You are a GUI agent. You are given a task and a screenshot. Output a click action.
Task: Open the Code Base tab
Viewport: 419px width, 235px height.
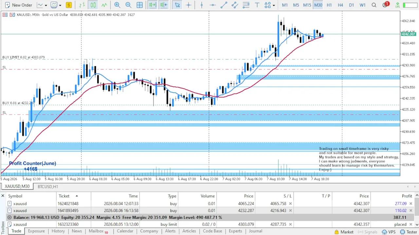coord(212,231)
